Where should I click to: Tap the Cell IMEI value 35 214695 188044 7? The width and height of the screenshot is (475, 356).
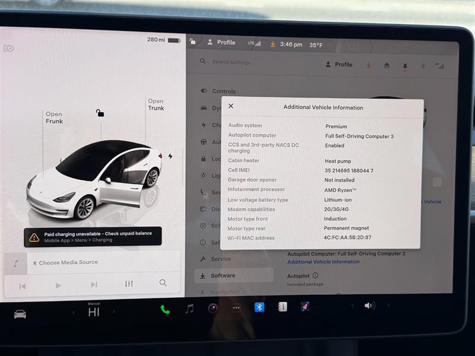[349, 171]
